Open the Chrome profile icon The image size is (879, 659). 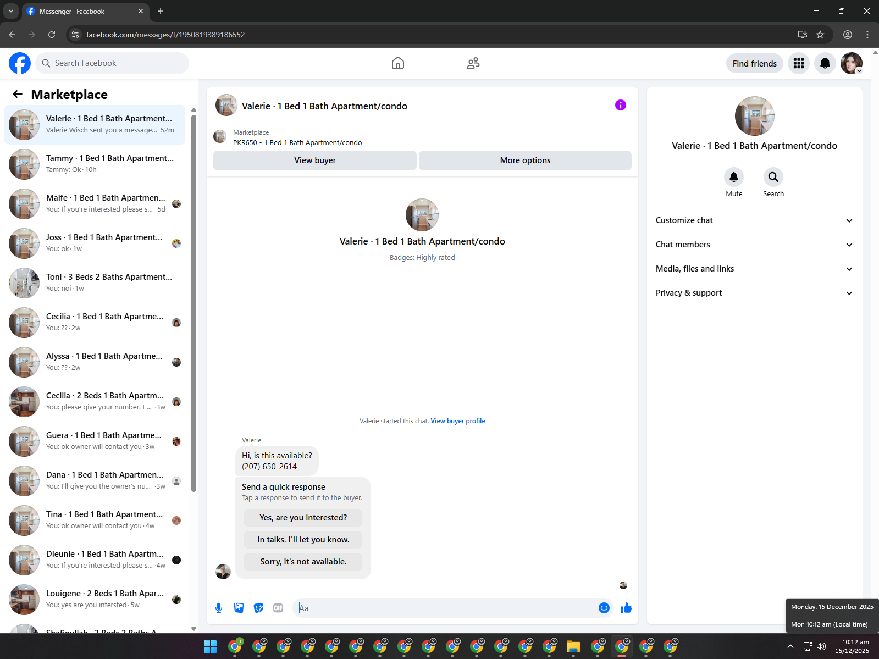point(848,35)
